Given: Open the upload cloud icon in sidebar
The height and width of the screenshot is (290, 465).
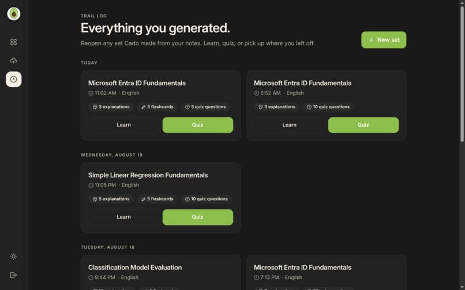Looking at the screenshot, I should coord(14,60).
